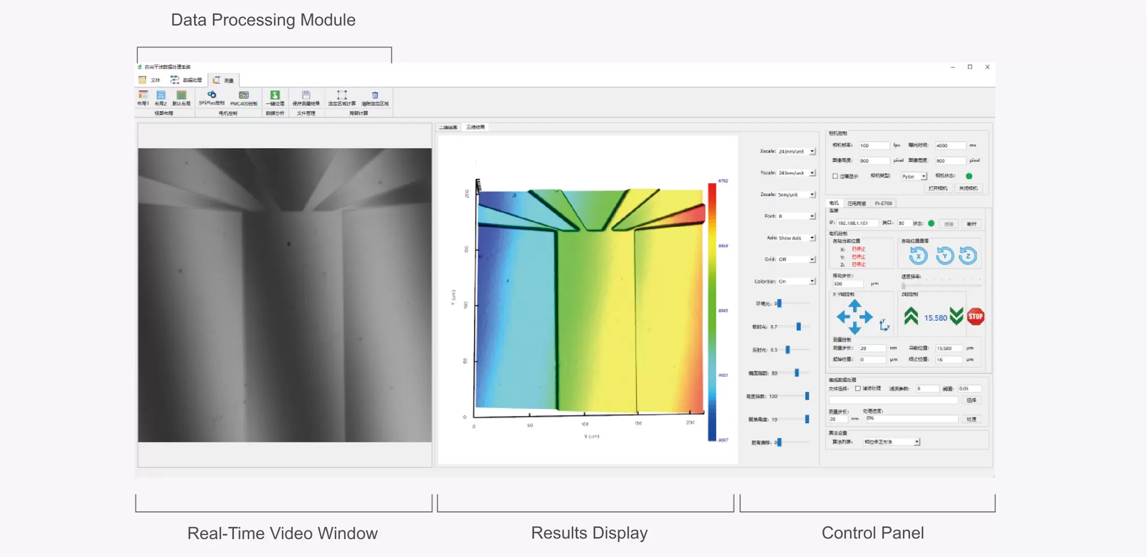1147x557 pixels.
Task: Click the red STOP motor button
Action: click(x=975, y=316)
